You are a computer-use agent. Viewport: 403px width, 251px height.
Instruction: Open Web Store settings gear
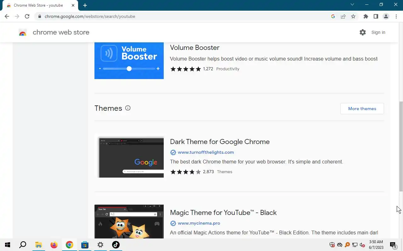(363, 32)
